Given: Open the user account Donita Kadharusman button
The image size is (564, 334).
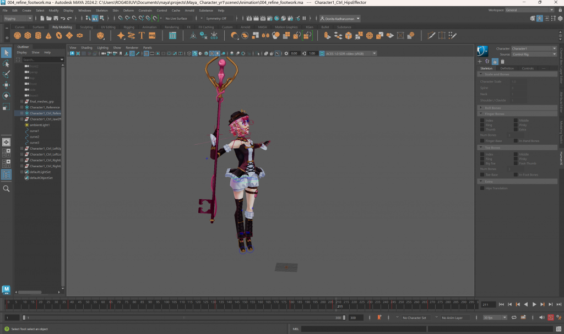Looking at the screenshot, I should click(340, 18).
